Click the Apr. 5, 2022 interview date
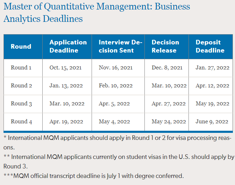This screenshot has width=235, height=185. 114,104
